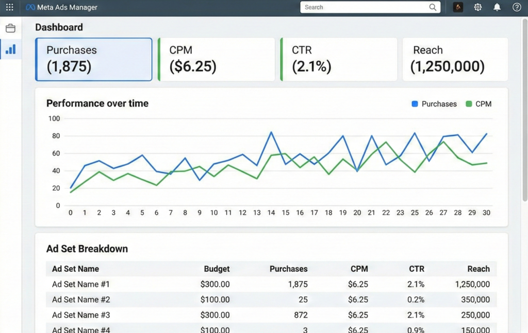Toggle the CPM series in the chart legend
Image resolution: width=528 pixels, height=333 pixels.
pos(478,104)
